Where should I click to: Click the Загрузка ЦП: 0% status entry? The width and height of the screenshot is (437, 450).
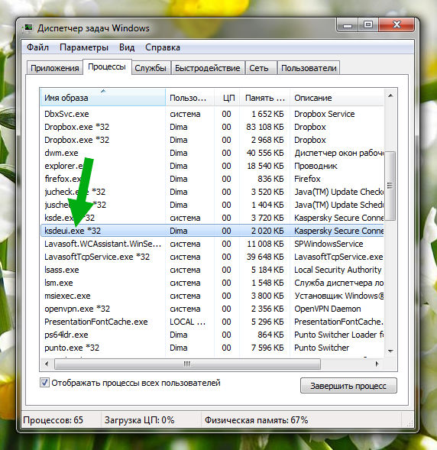pyautogui.click(x=140, y=420)
